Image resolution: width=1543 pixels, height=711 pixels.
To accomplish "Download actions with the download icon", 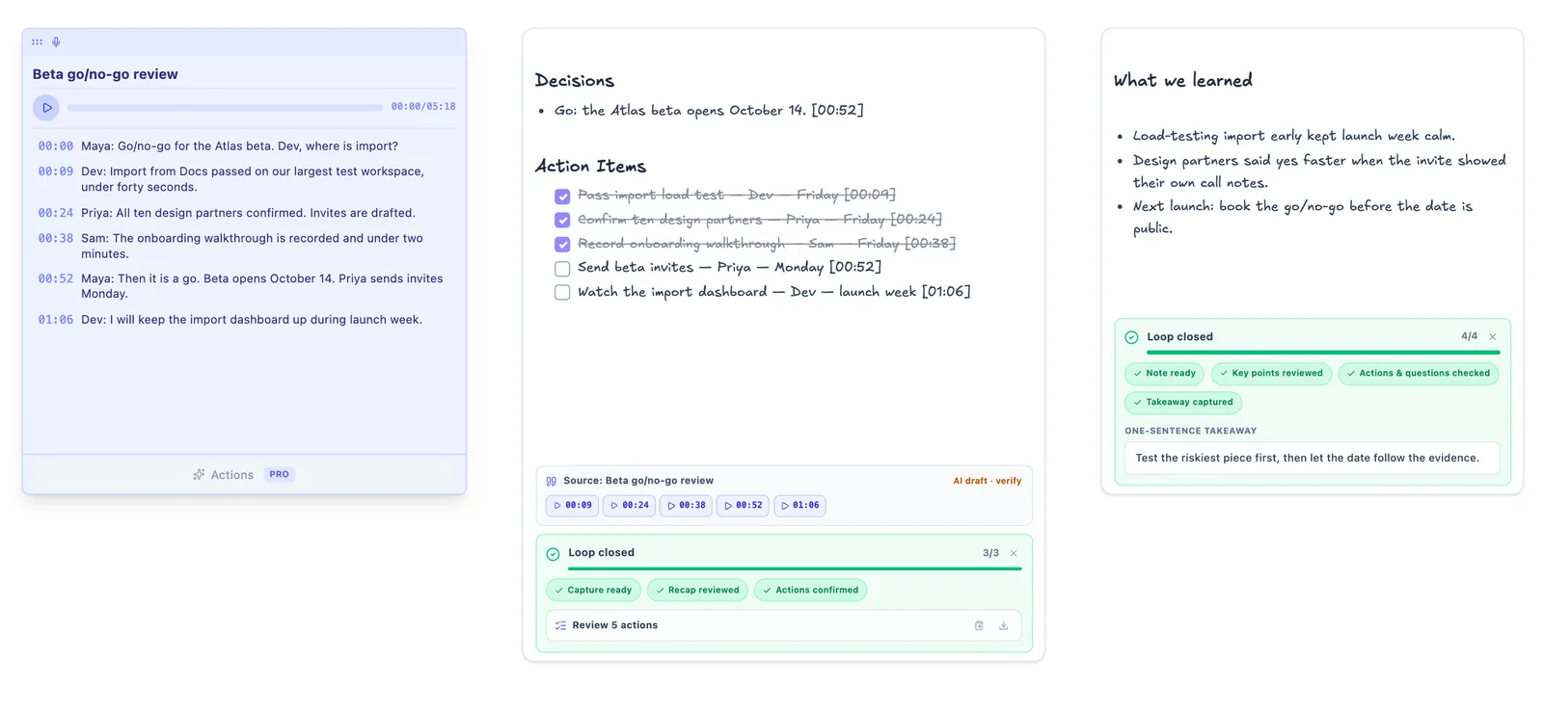I will [1003, 626].
